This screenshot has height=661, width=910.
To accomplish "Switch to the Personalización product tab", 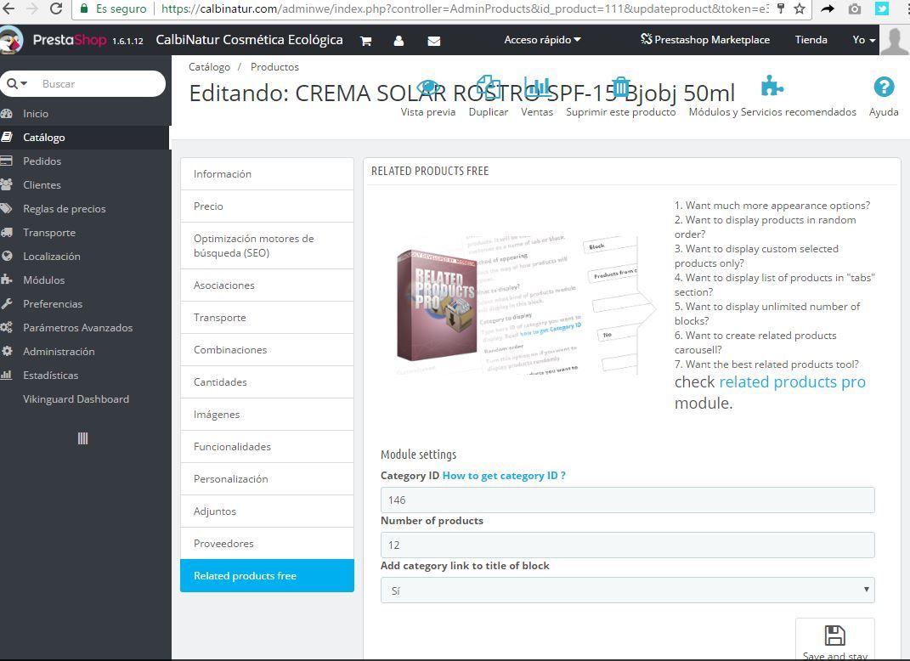I will (x=267, y=479).
